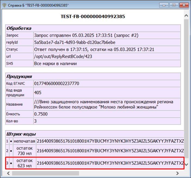Screen dimensions: 191x178
Task: Click the application icon in the title bar
Action: click(x=4, y=5)
